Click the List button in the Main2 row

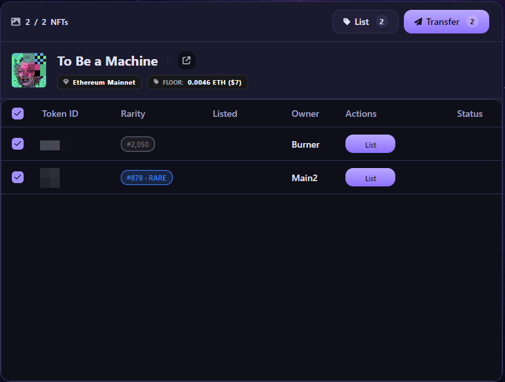coord(370,177)
